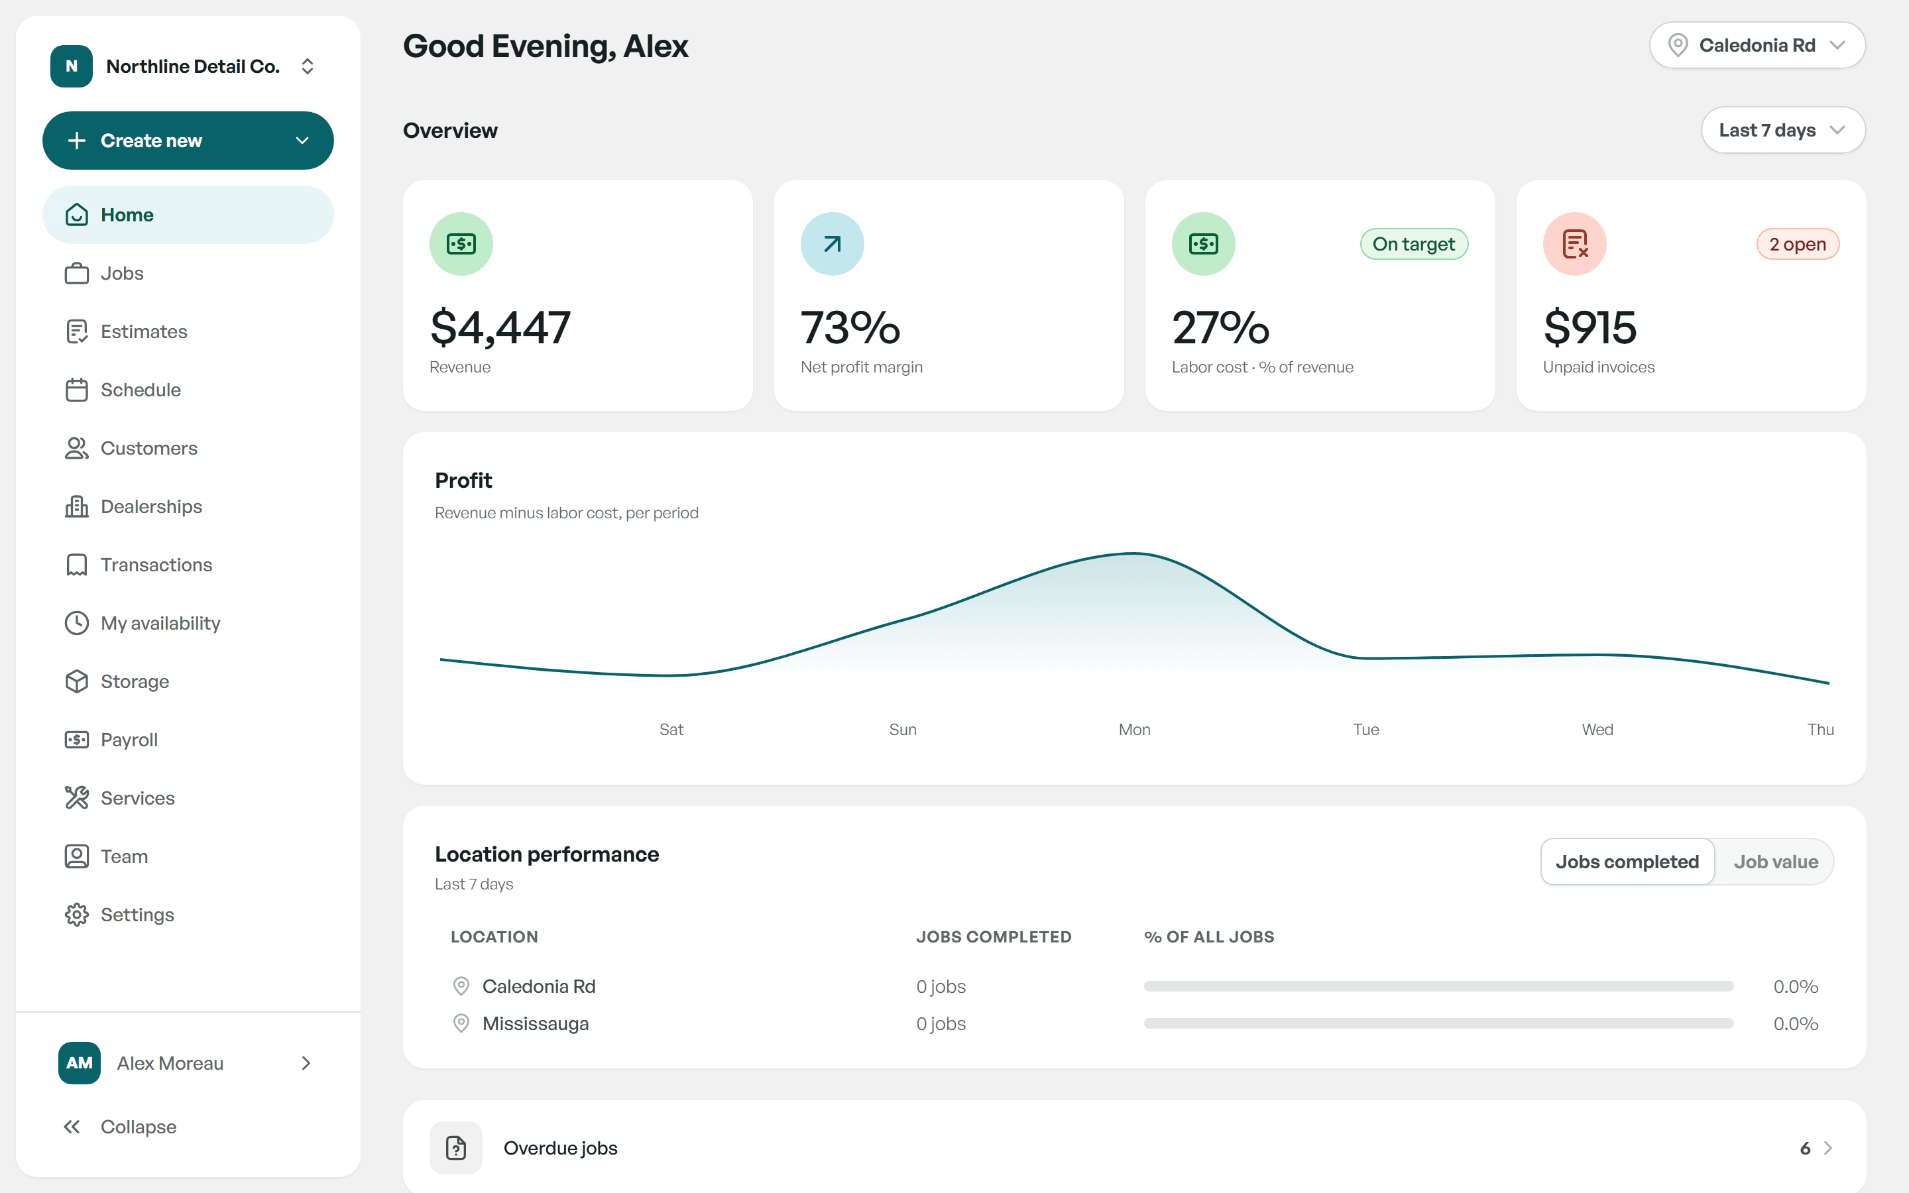Expand Alex Moreau profile chevron

click(x=306, y=1064)
